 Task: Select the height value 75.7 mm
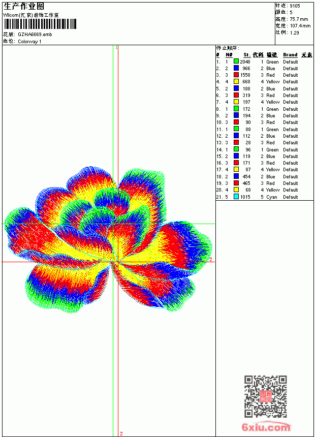tap(299, 19)
